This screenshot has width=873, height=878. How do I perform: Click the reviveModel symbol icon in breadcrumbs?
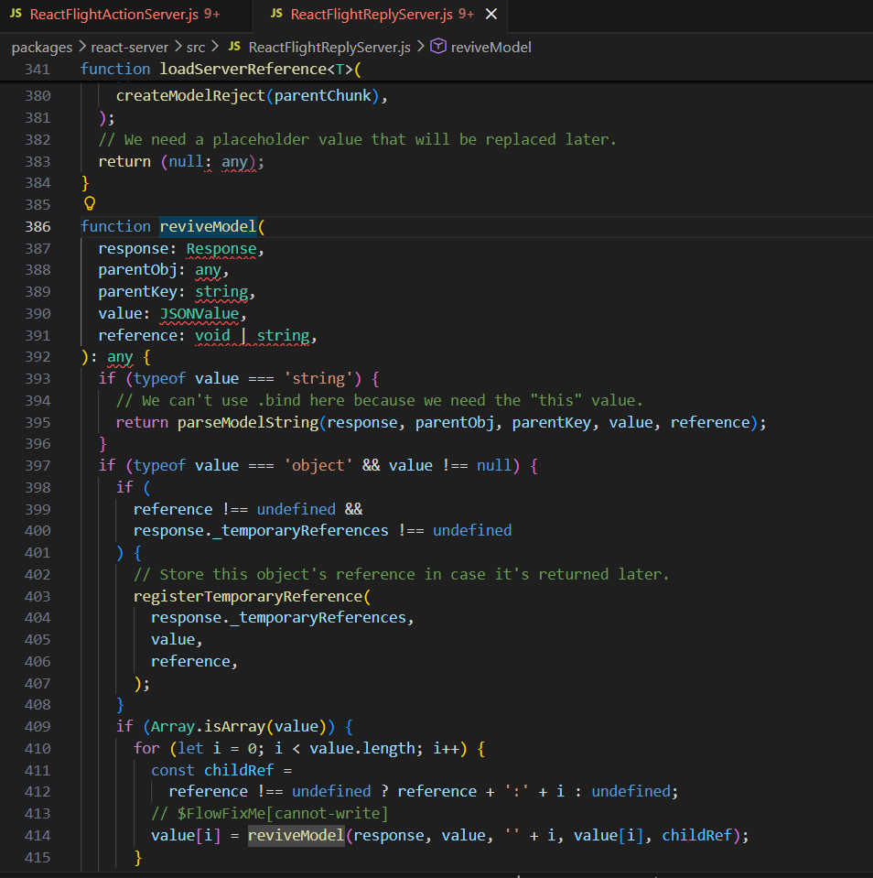pos(438,47)
